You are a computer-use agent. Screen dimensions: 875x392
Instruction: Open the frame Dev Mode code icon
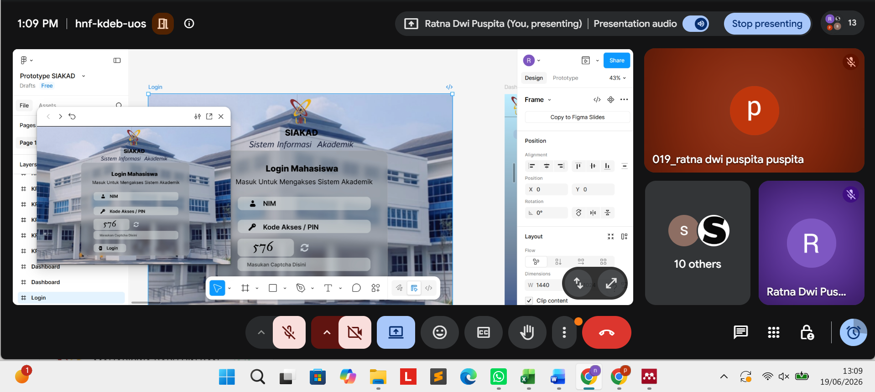[597, 100]
